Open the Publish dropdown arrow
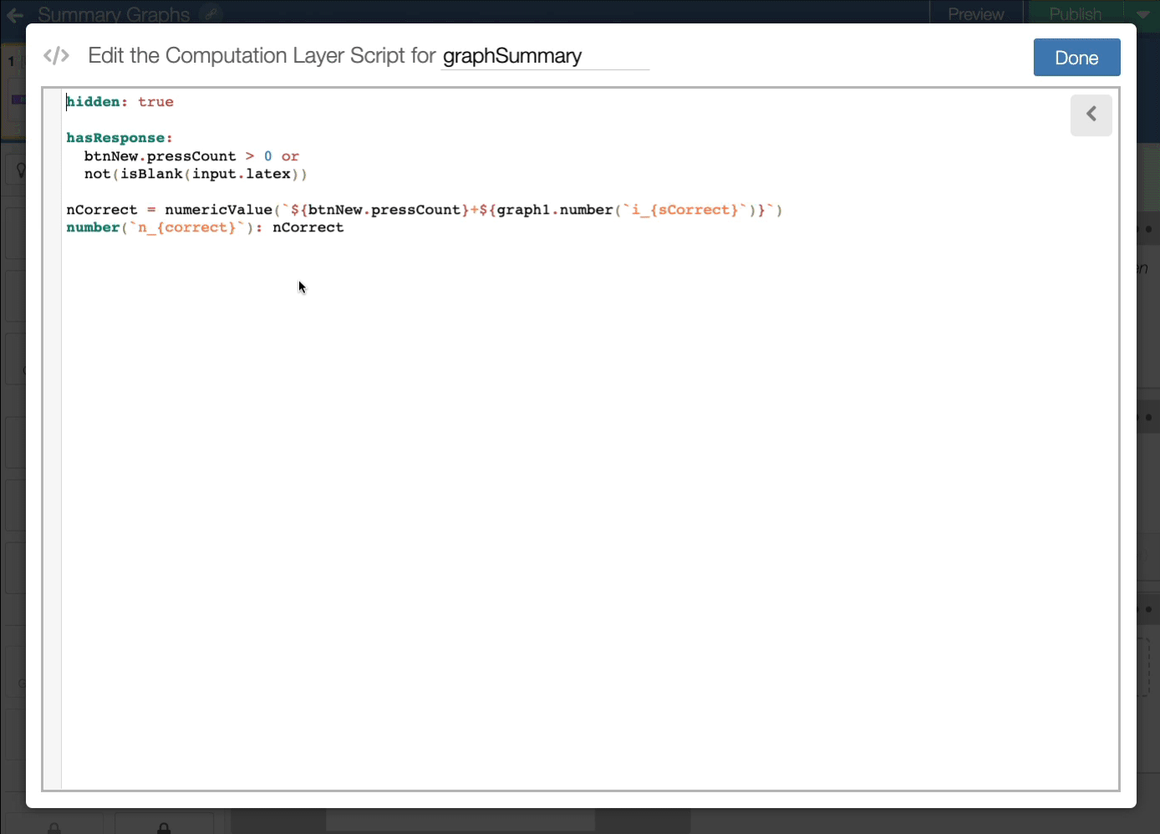 tap(1142, 14)
